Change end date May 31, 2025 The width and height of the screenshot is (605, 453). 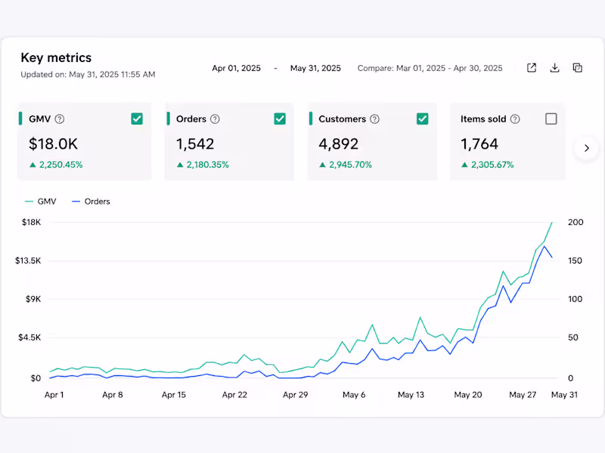tap(315, 68)
